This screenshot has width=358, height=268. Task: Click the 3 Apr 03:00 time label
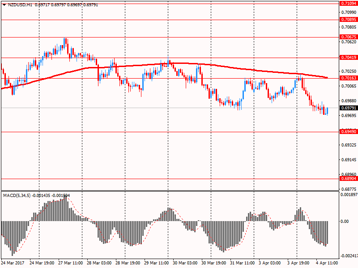pyautogui.click(x=270, y=263)
